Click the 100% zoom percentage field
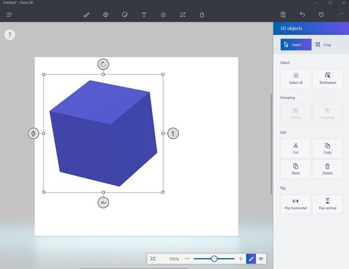Screen dimensions: 349x269 click(174, 259)
